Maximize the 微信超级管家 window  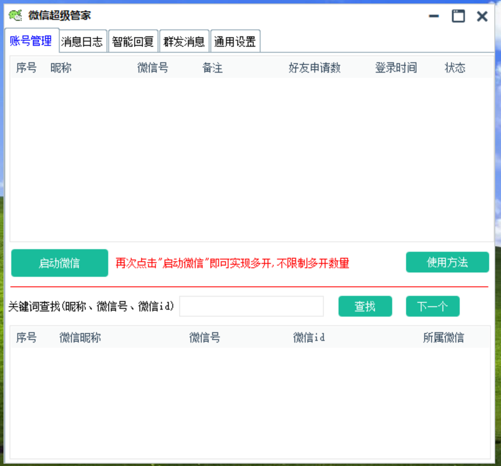(458, 16)
